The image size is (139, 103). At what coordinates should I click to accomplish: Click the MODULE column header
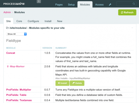click(x=11, y=48)
